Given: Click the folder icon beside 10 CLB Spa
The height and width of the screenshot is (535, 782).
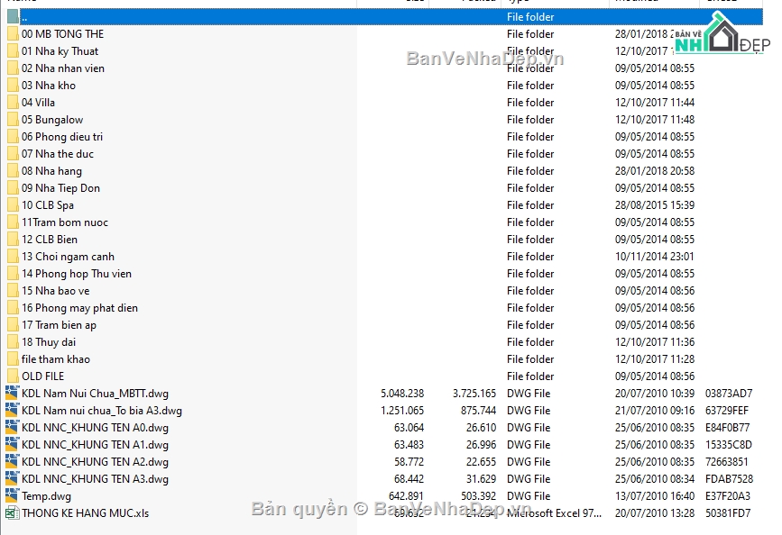Looking at the screenshot, I should (12, 205).
